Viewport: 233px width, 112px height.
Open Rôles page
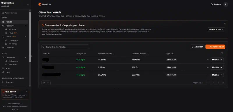click(x=8, y=69)
